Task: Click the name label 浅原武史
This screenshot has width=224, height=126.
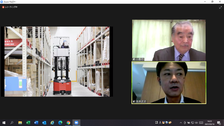Action: click(141, 101)
